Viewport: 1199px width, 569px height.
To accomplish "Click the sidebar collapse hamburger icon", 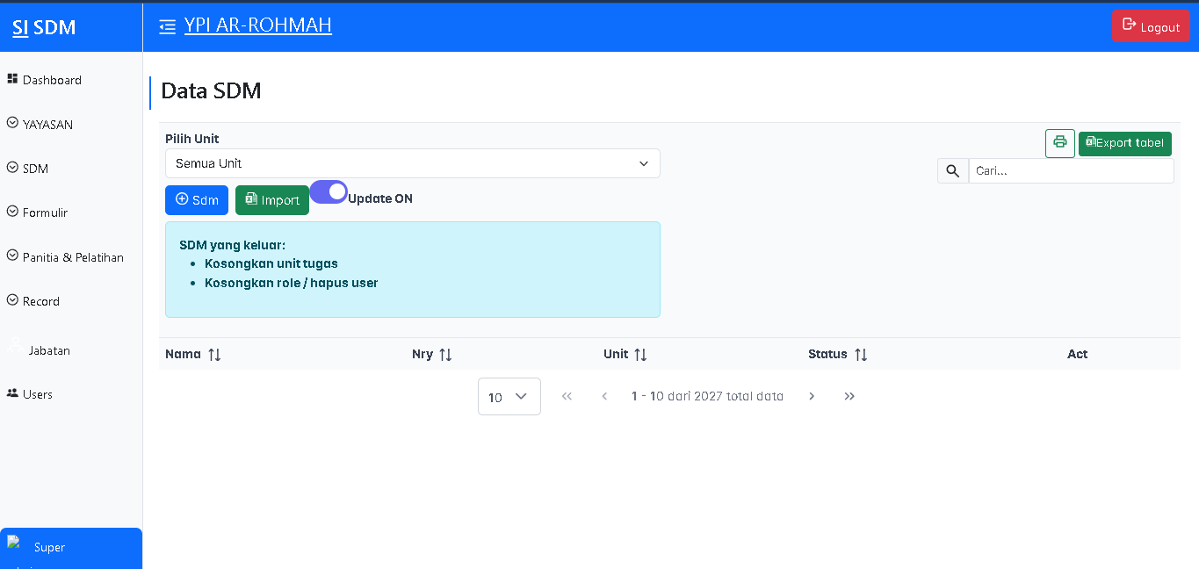I will coord(167,27).
